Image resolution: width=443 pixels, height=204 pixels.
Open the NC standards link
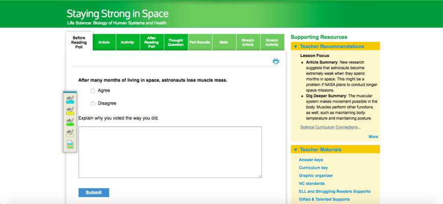pyautogui.click(x=312, y=184)
